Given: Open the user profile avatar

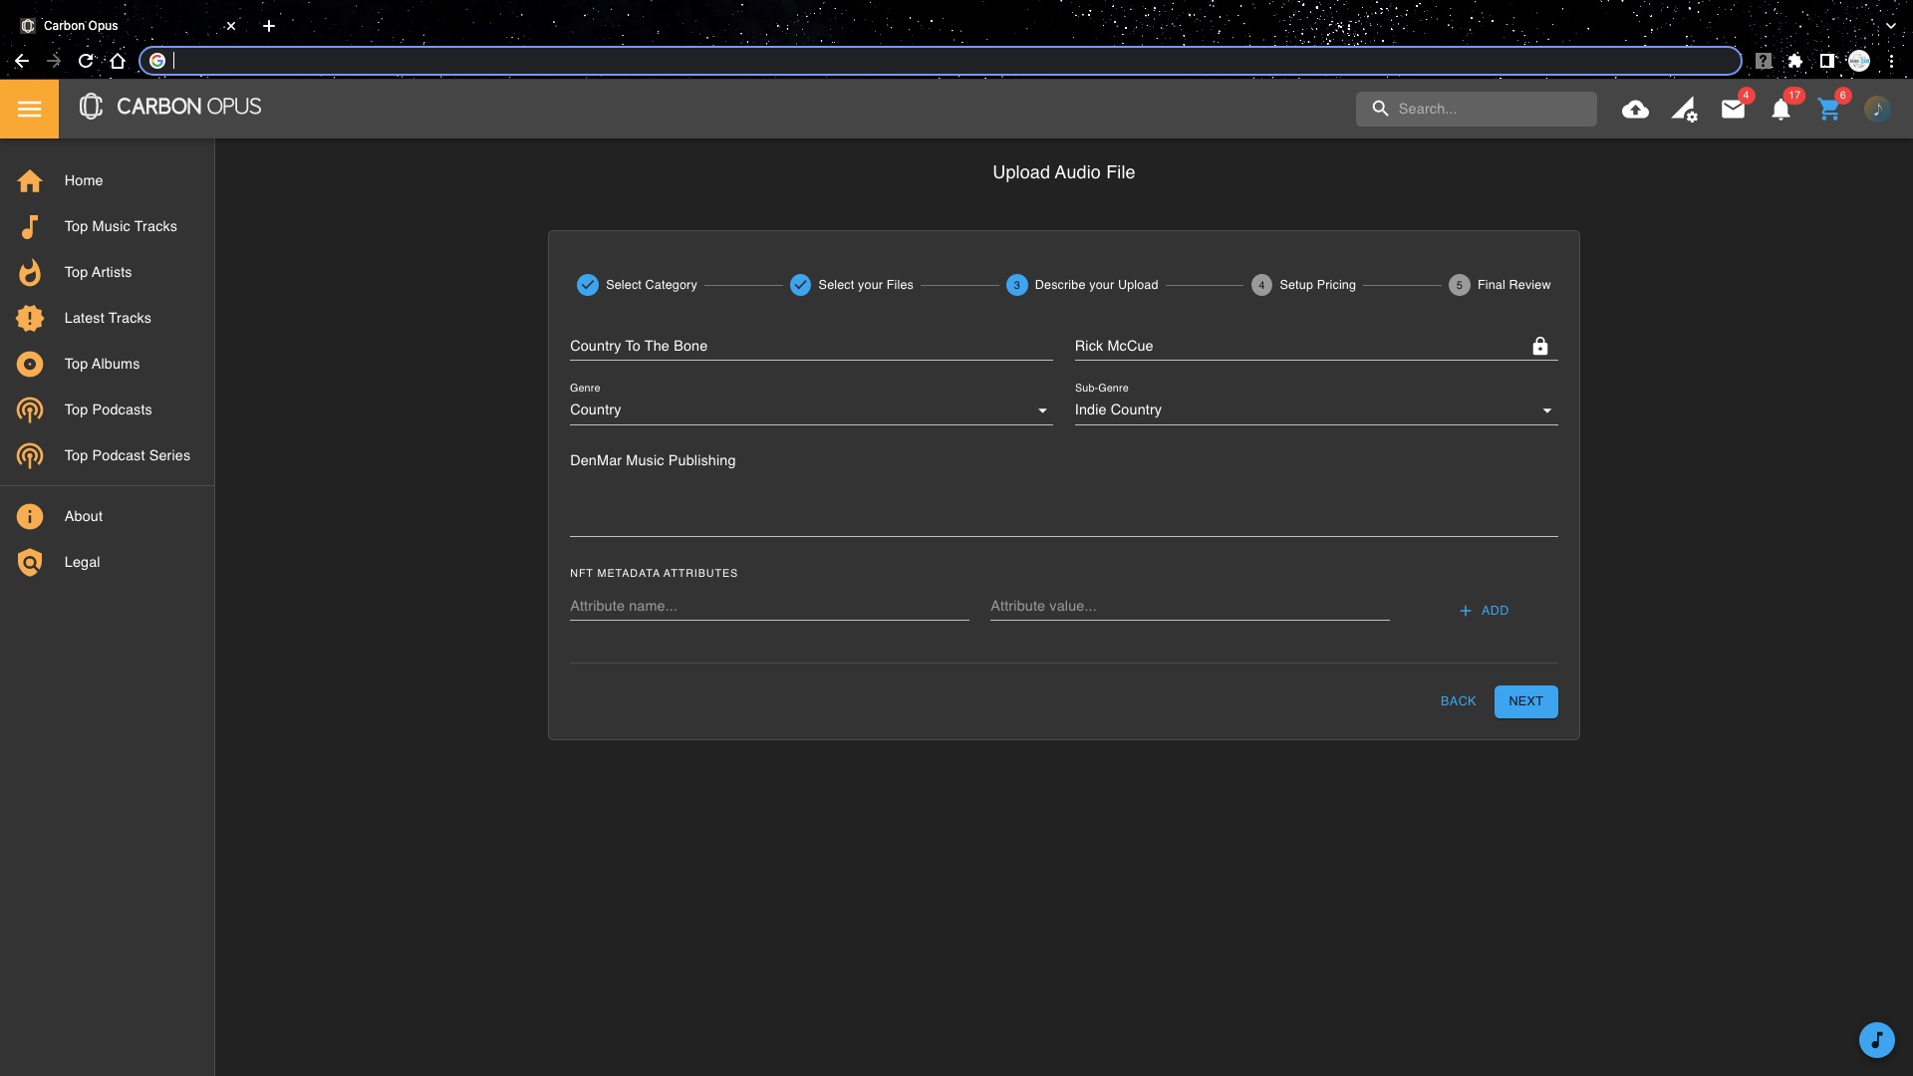Looking at the screenshot, I should pyautogui.click(x=1877, y=110).
